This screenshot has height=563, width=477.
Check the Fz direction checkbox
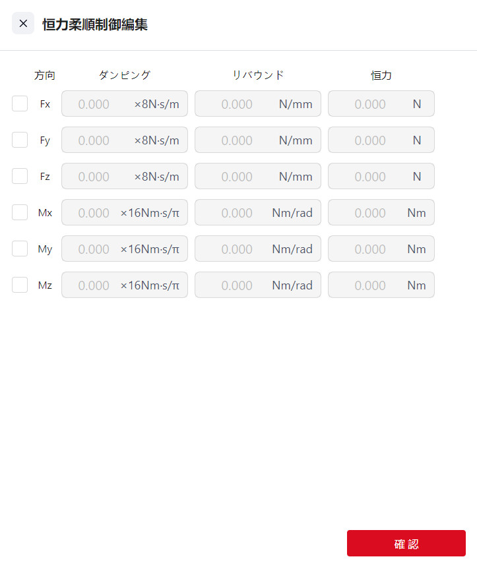click(x=20, y=176)
